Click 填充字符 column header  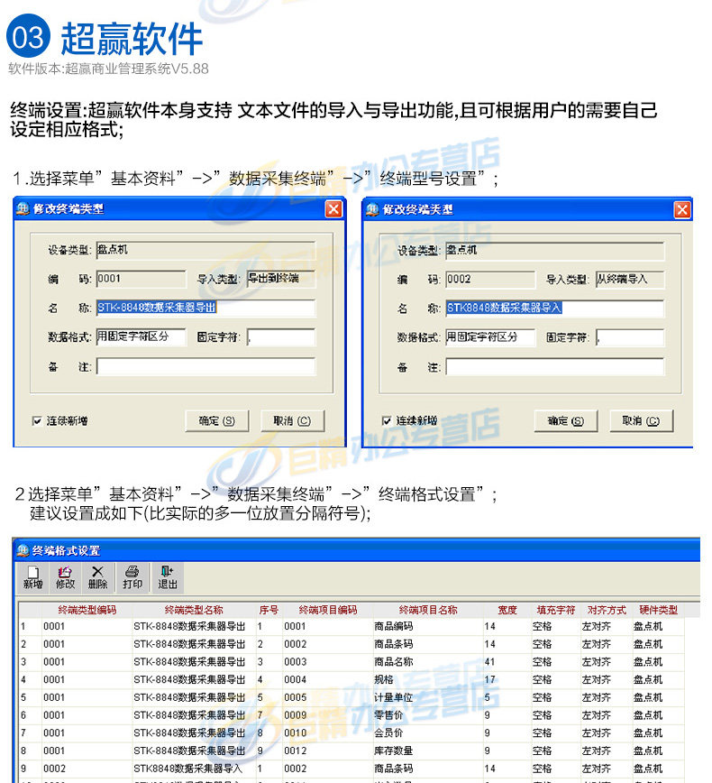coord(556,610)
